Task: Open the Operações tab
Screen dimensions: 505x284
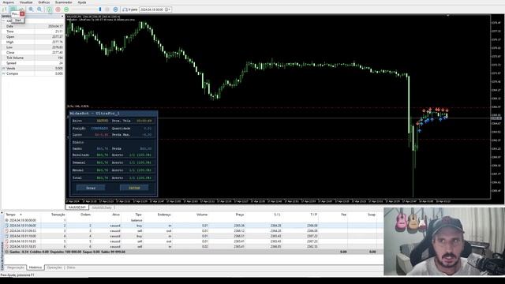Action: coord(54,267)
